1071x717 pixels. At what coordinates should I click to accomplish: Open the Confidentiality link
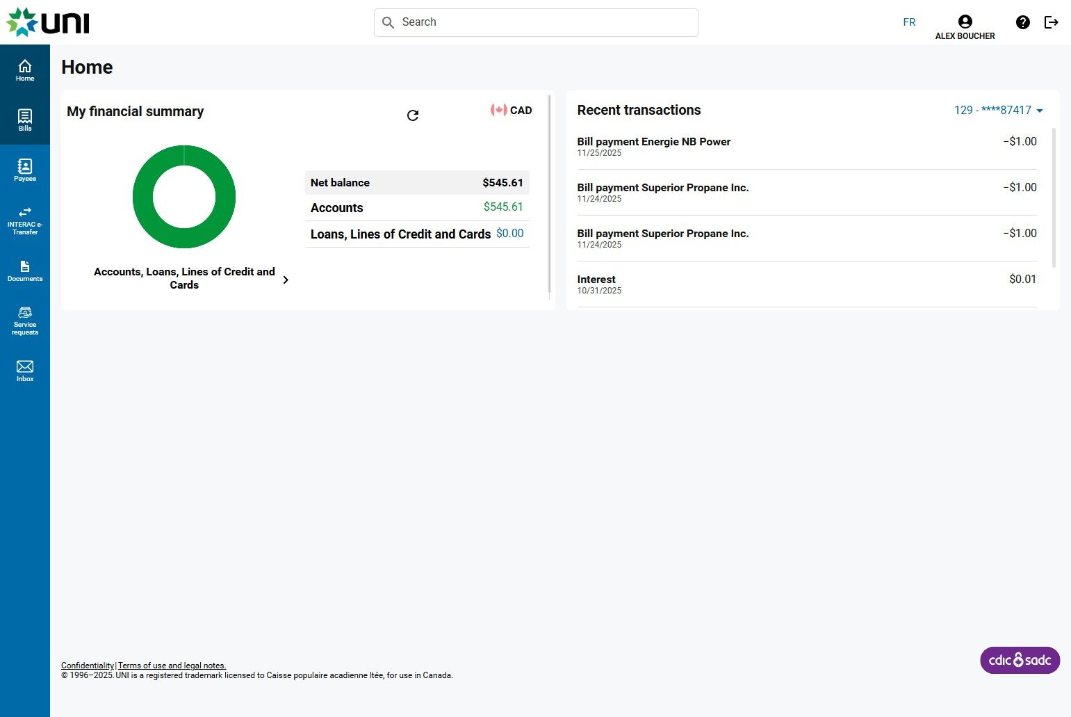[88, 666]
